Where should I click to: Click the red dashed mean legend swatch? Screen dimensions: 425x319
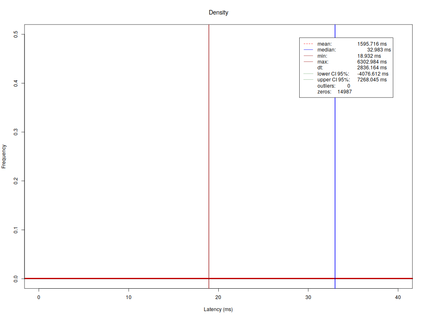[308, 44]
